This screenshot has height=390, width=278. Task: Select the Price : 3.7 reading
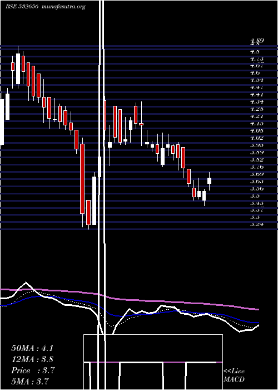33,370
